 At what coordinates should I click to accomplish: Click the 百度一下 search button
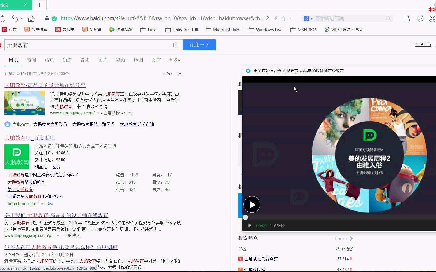pos(199,45)
